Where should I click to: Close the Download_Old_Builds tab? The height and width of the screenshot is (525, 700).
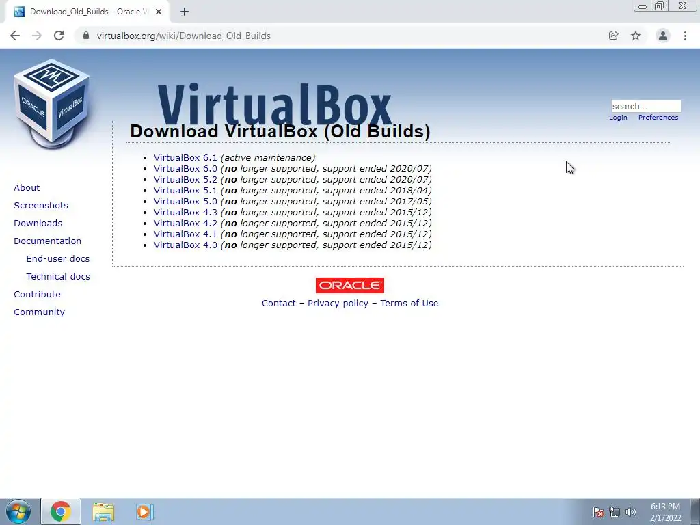158,12
